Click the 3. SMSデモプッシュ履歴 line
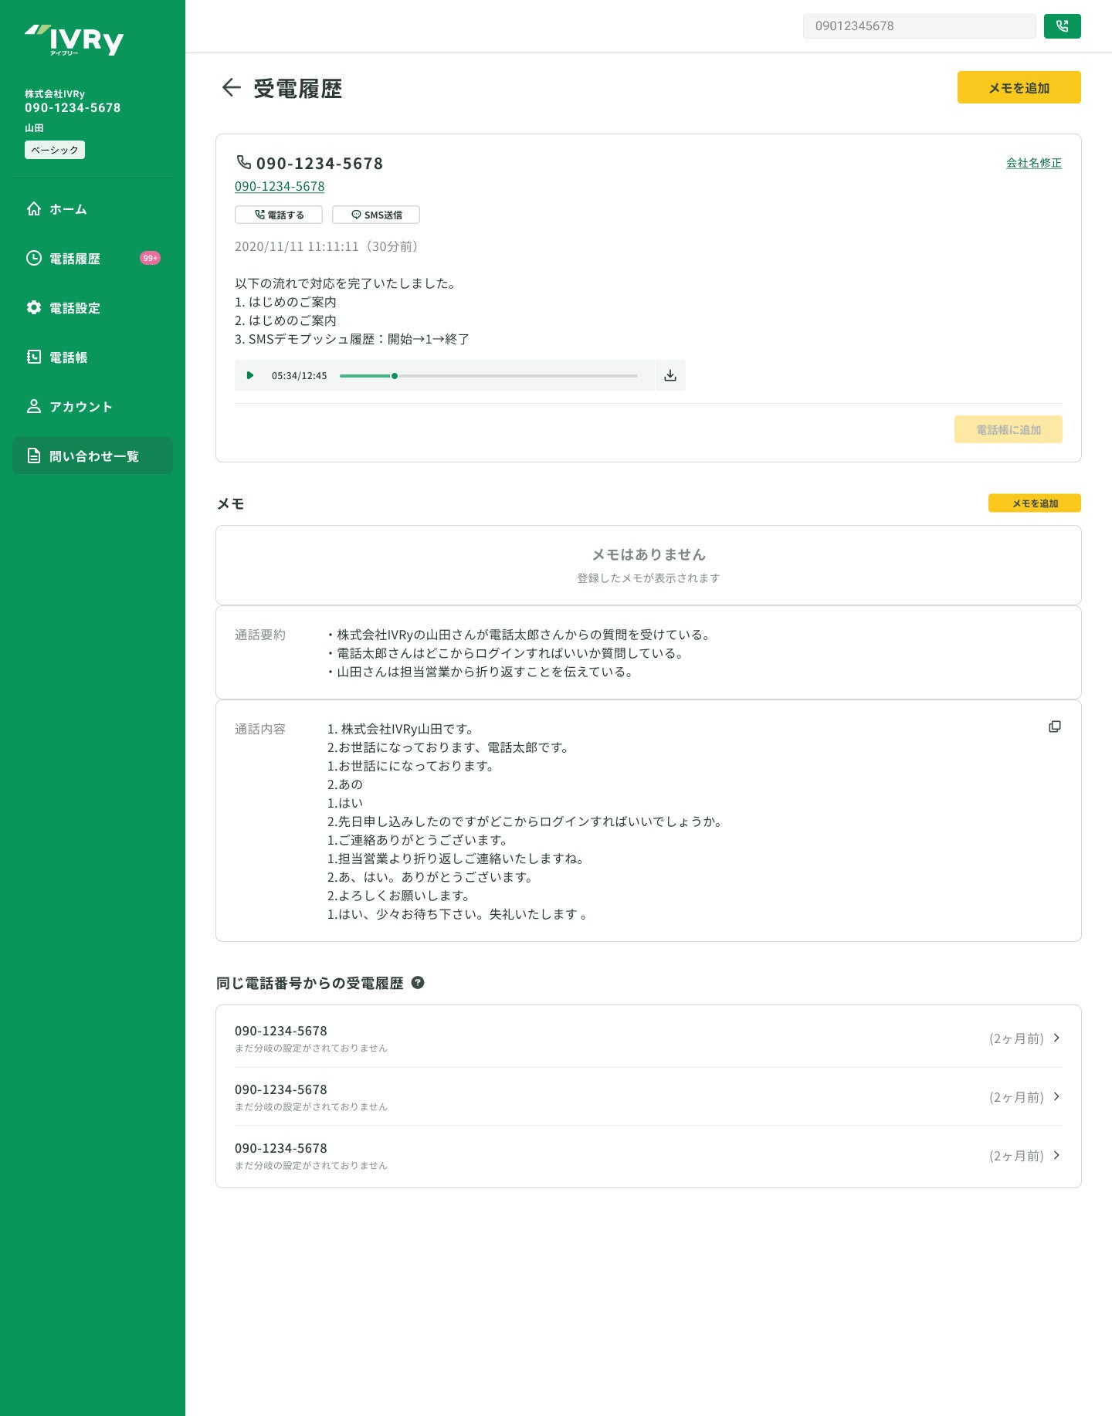This screenshot has width=1112, height=1416. 352,339
